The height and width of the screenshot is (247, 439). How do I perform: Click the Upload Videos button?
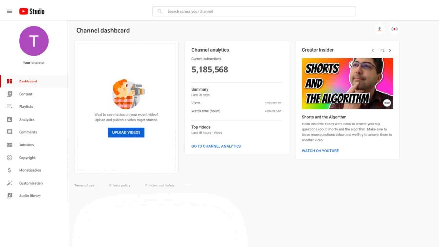(126, 132)
